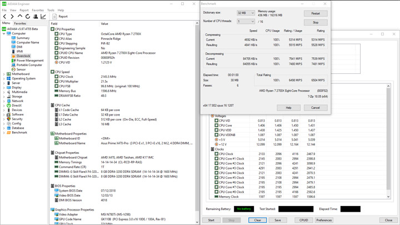Click the Motherboard icon in the tree
The width and height of the screenshot is (400, 225).
(9, 74)
